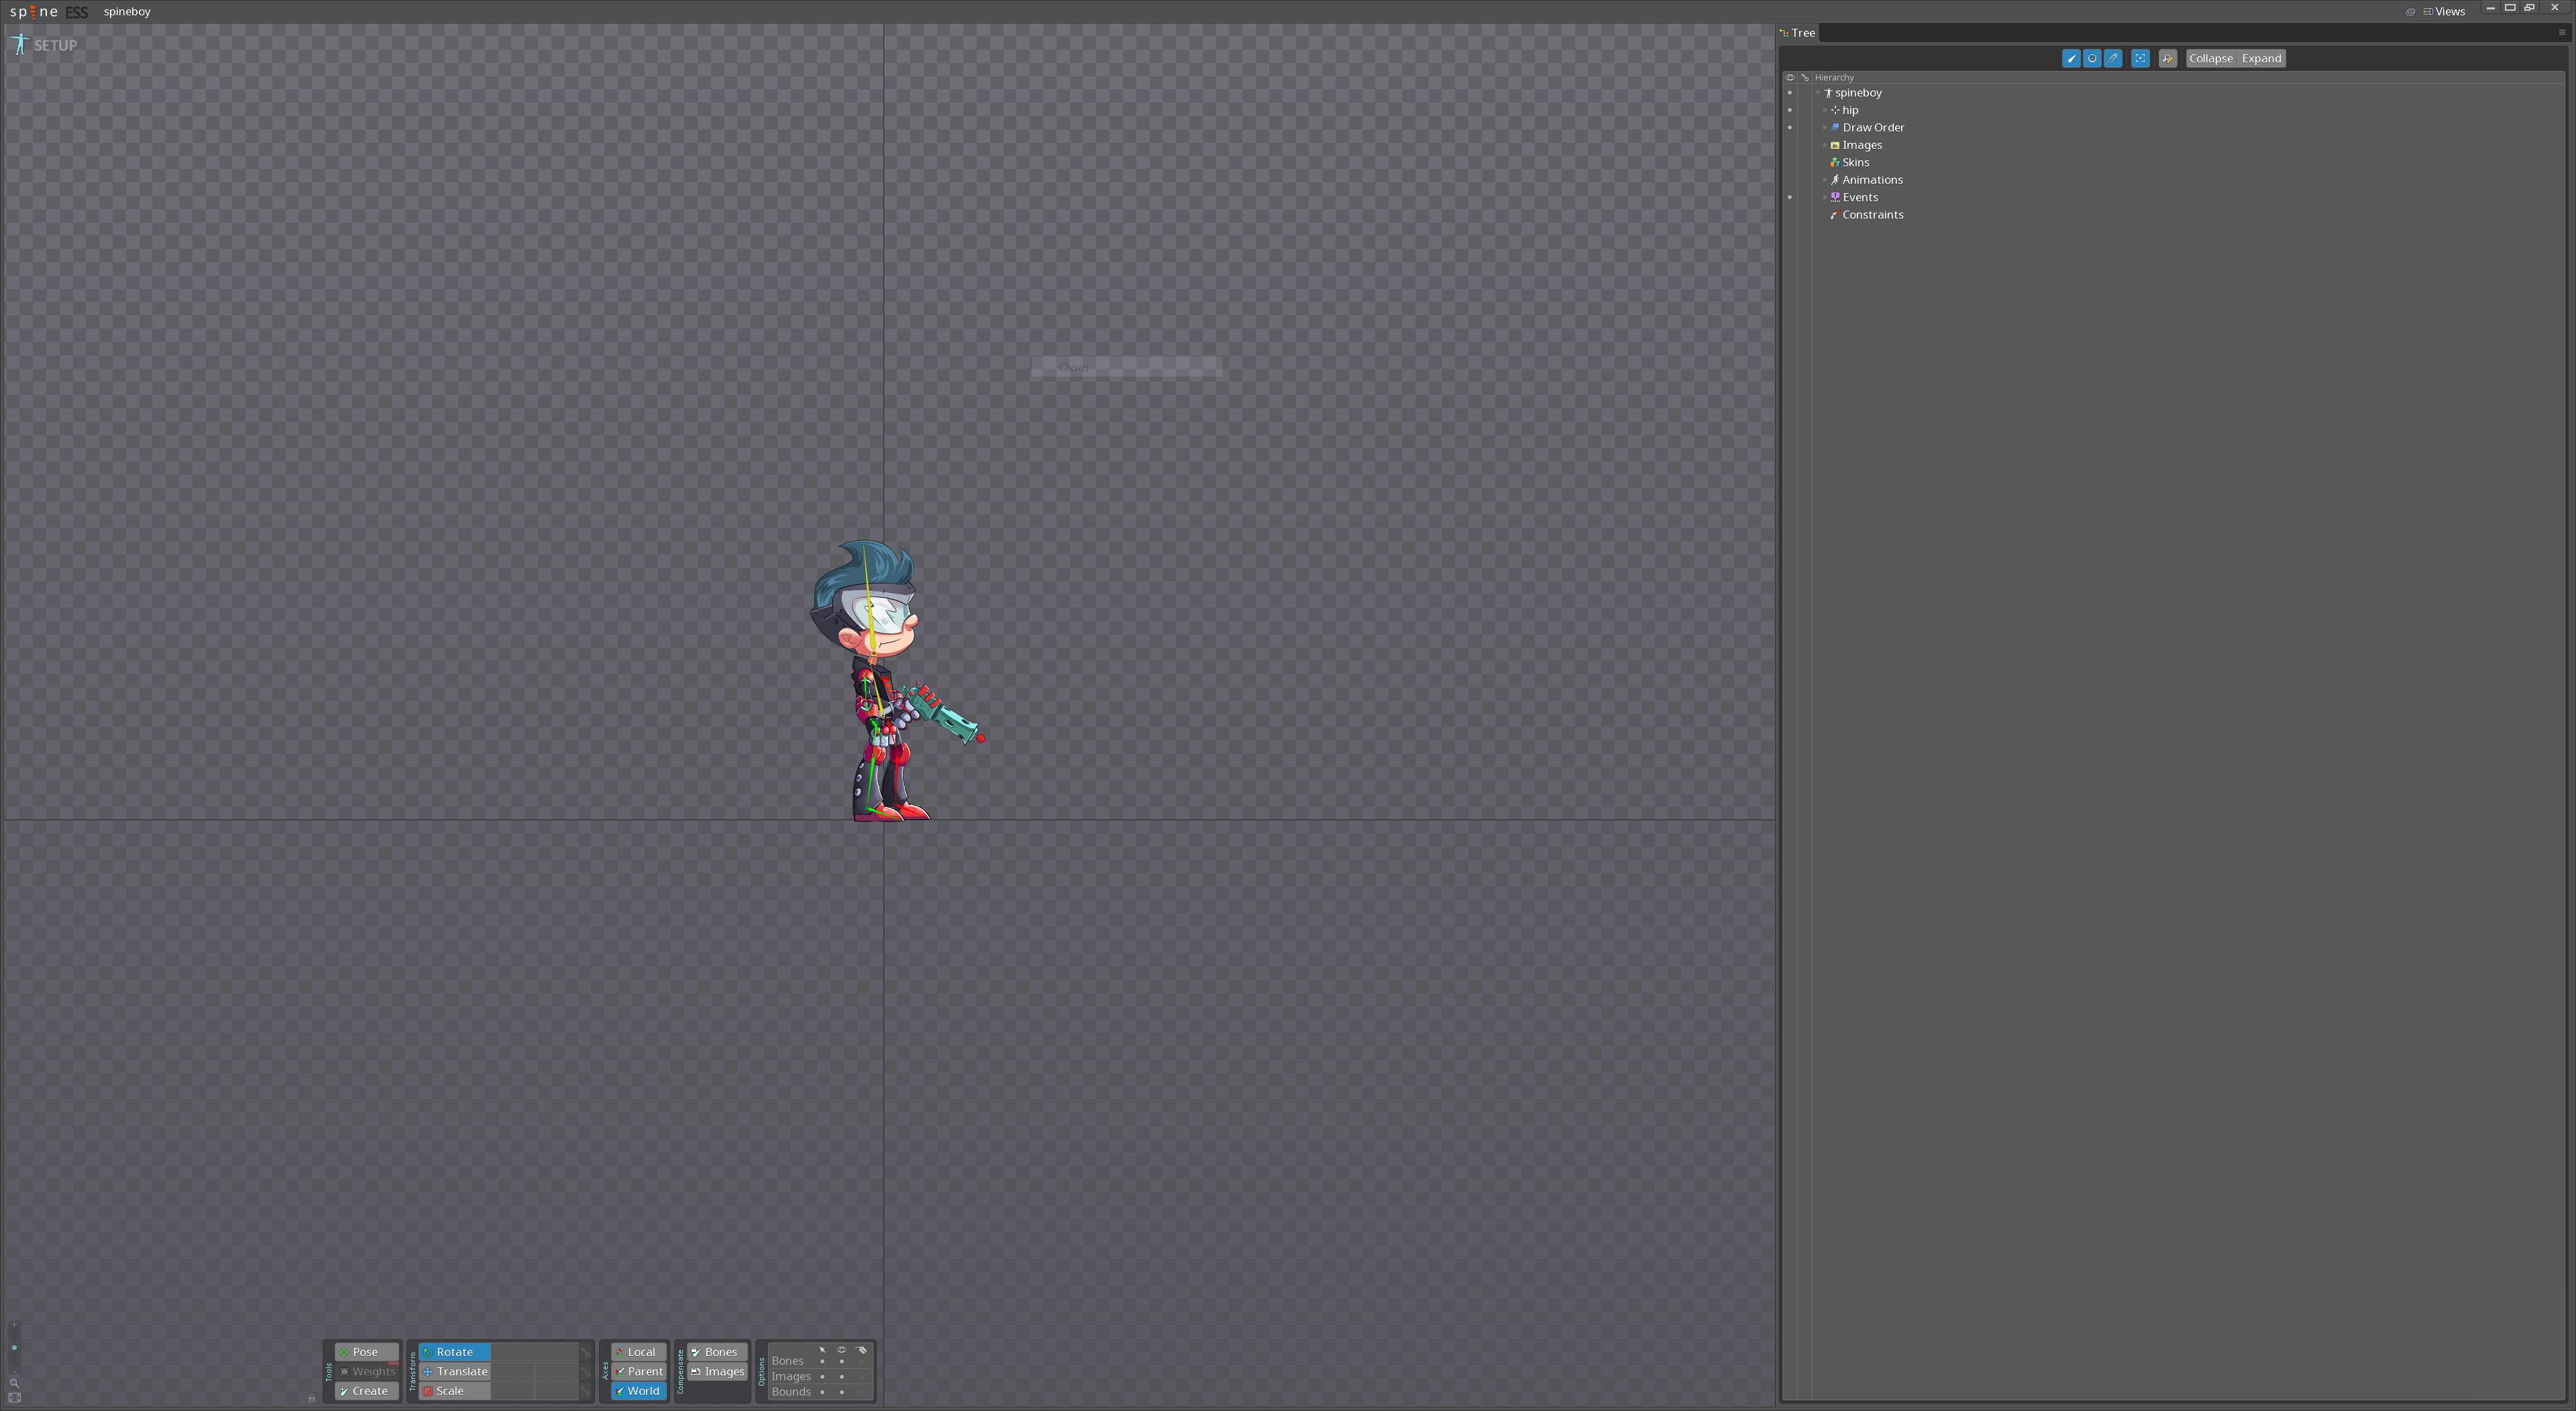Click the Collapse button

[2211, 58]
